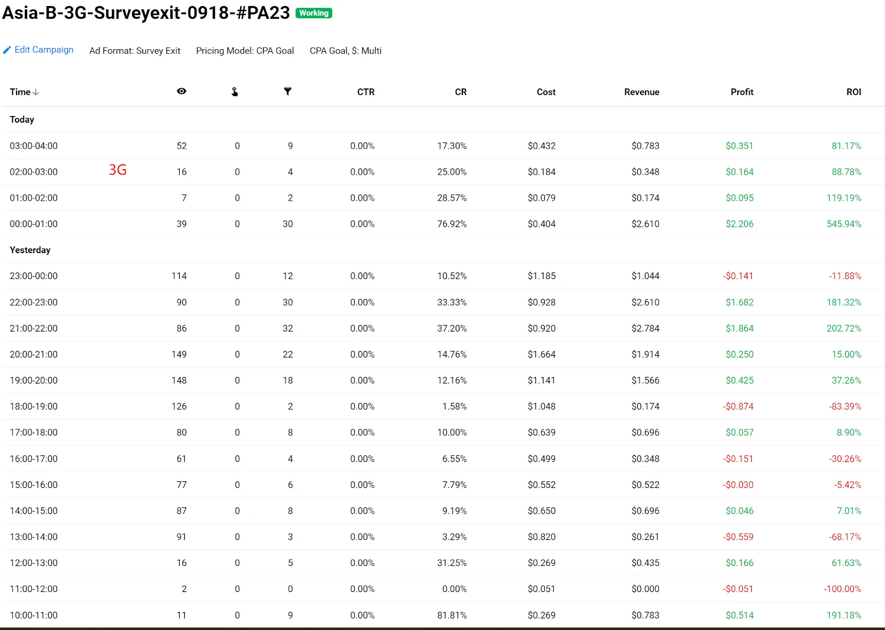Click the Time sort arrow icon
This screenshot has height=630, width=885.
36,92
